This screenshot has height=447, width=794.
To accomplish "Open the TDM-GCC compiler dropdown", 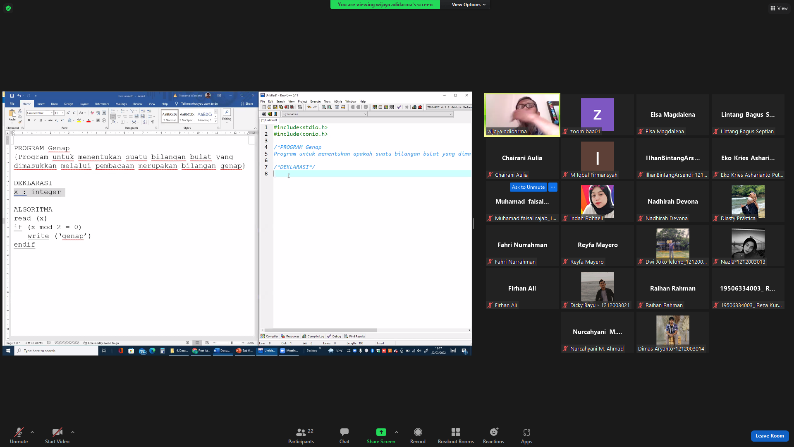I will pyautogui.click(x=449, y=107).
